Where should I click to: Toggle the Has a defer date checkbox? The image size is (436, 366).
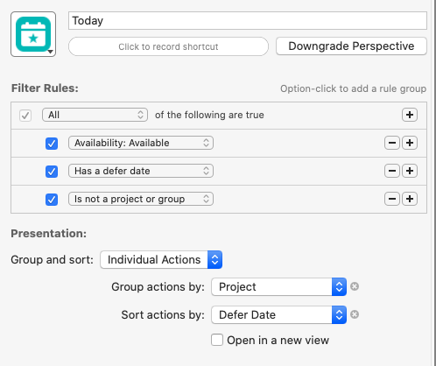[52, 172]
